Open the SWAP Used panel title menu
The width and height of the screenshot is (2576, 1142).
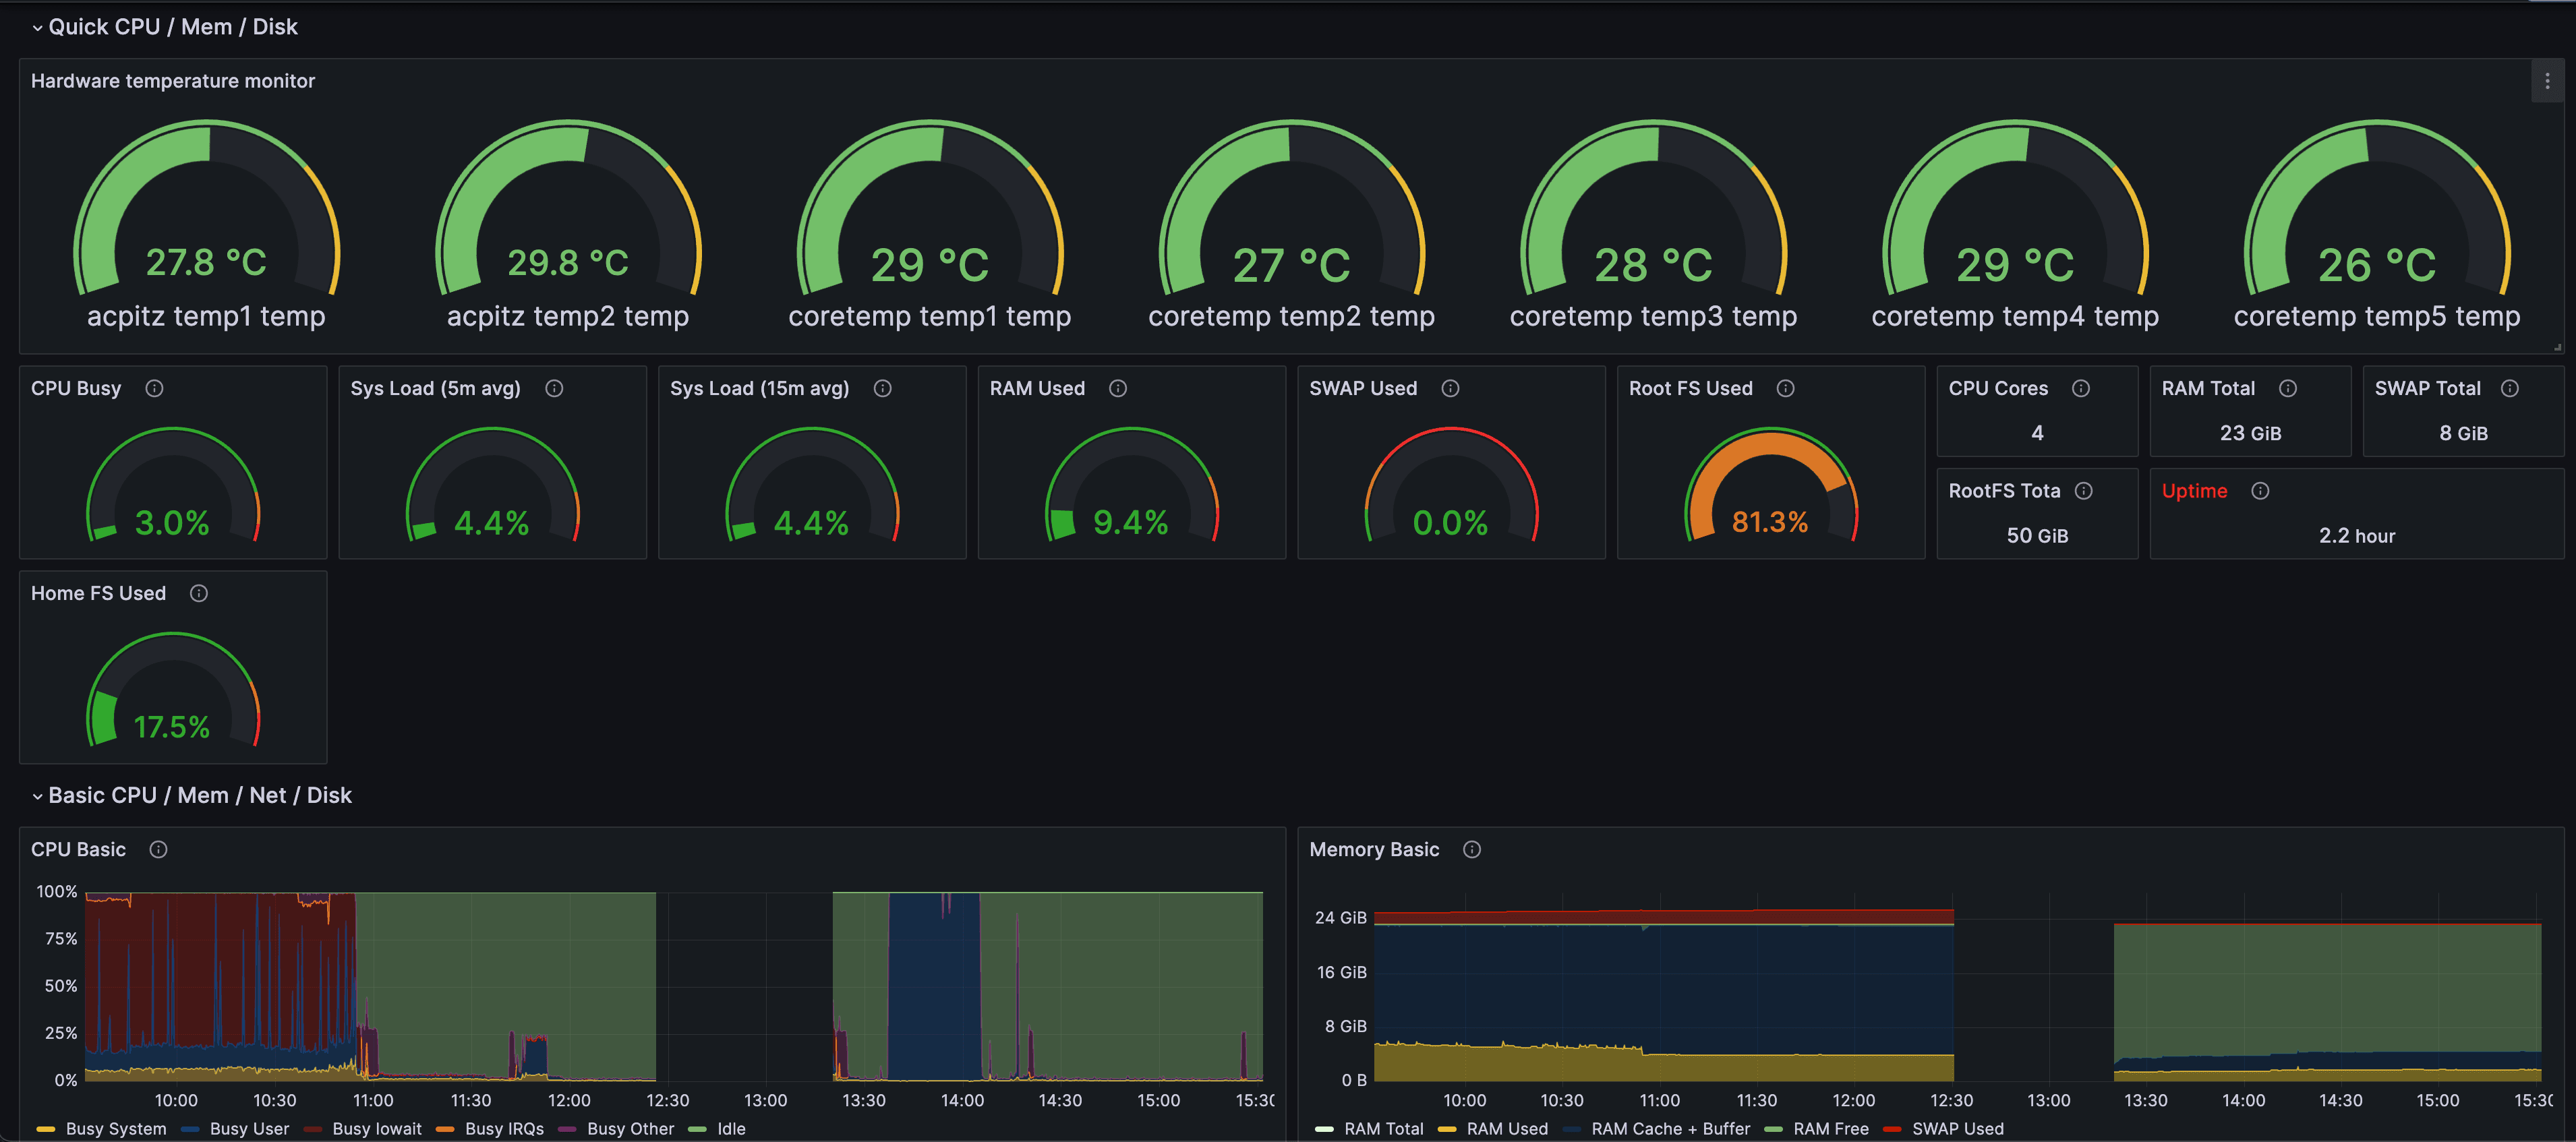1362,389
